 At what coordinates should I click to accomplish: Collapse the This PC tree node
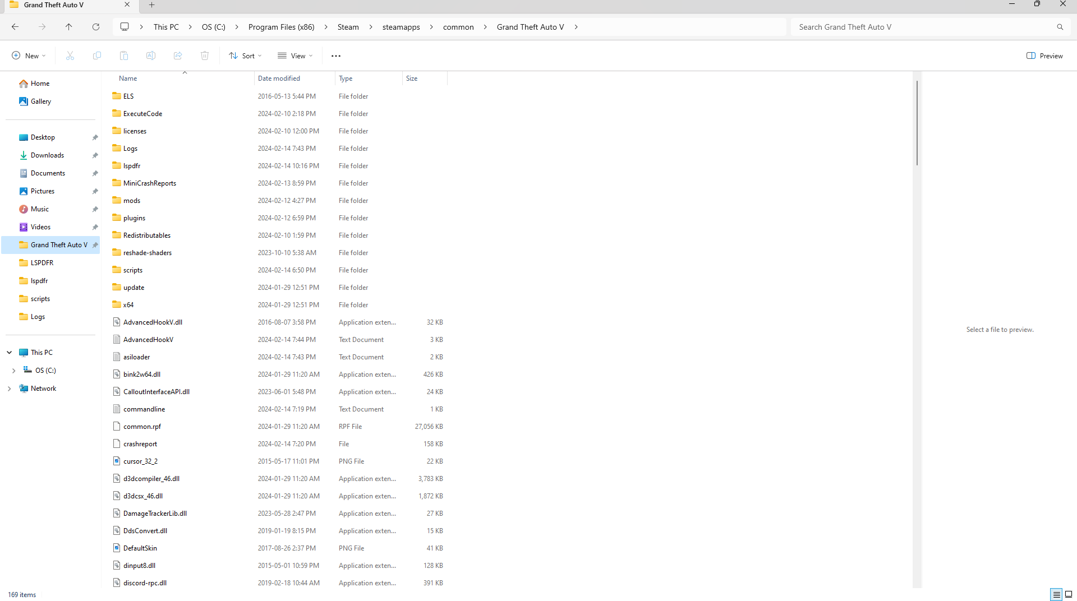click(10, 353)
